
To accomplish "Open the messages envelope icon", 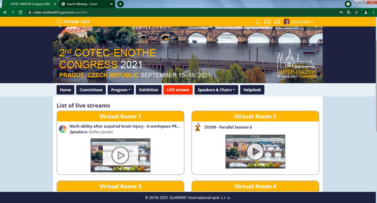I will tap(267, 22).
